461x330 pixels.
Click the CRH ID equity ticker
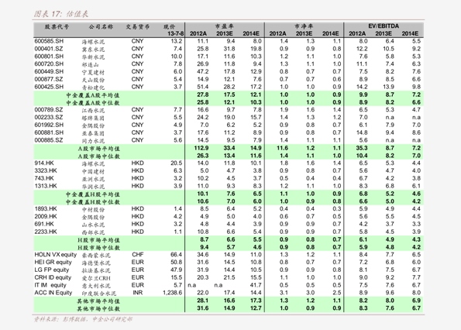point(53,277)
